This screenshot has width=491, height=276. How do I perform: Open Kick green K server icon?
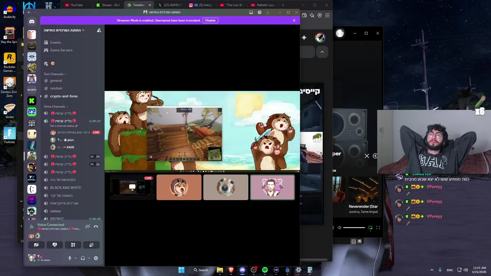32,100
